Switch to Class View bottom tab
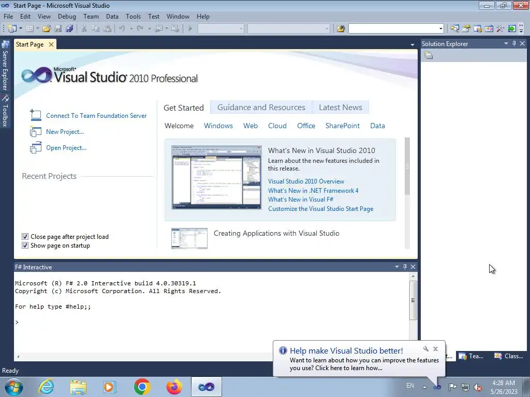The width and height of the screenshot is (530, 397). pyautogui.click(x=509, y=356)
